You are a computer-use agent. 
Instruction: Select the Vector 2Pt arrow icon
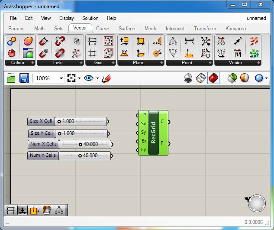click(238, 41)
